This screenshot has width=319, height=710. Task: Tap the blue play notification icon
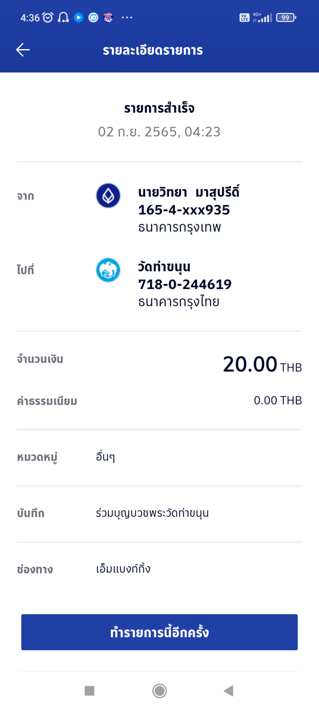tap(78, 18)
